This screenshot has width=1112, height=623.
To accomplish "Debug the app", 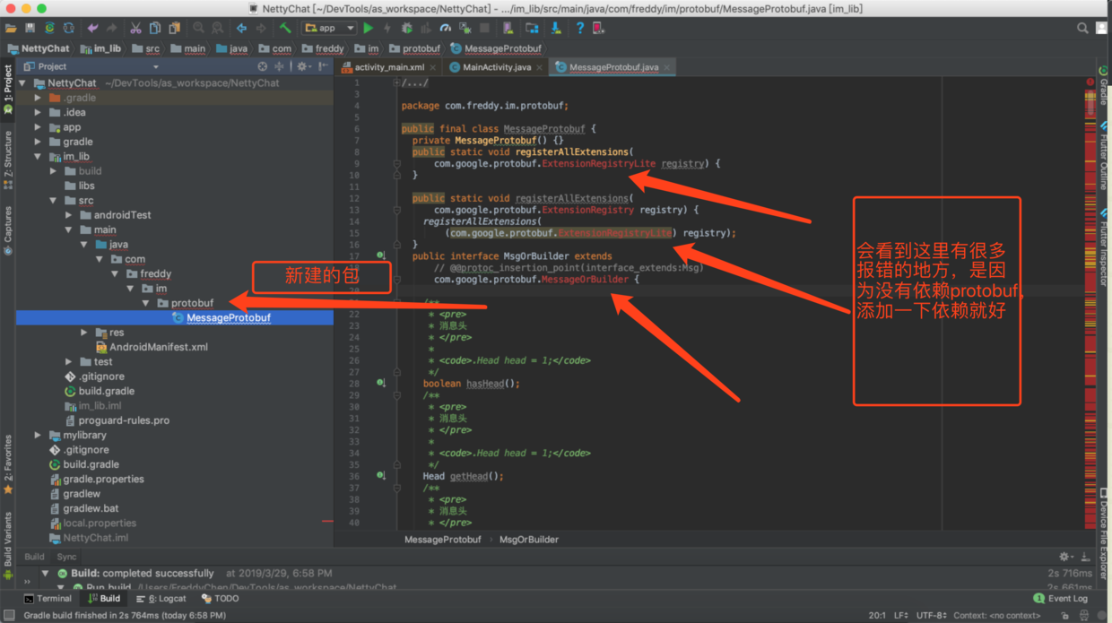I will coord(406,28).
